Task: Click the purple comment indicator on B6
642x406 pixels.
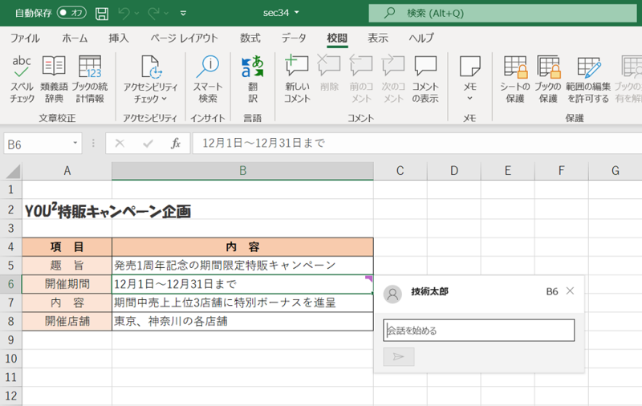Action: (x=369, y=278)
